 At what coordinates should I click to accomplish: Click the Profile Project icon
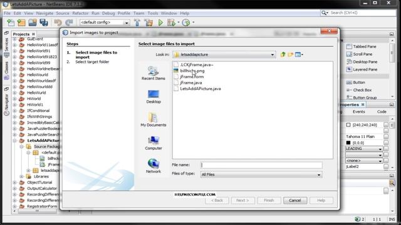pyautogui.click(x=186, y=22)
